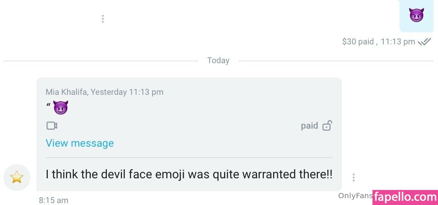This screenshot has width=438, height=205.
Task: Click the quotation mark icon in the quoted message
Action: (x=48, y=106)
